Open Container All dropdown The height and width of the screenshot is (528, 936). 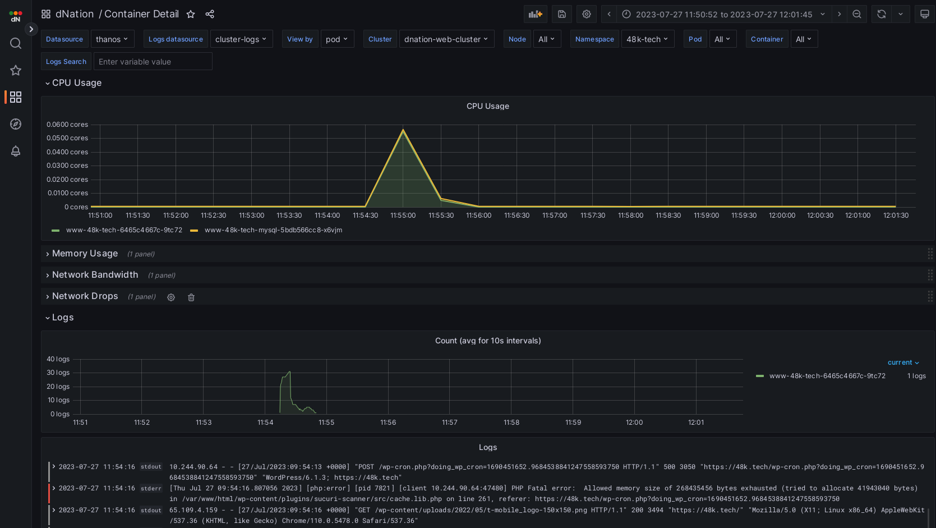click(804, 39)
